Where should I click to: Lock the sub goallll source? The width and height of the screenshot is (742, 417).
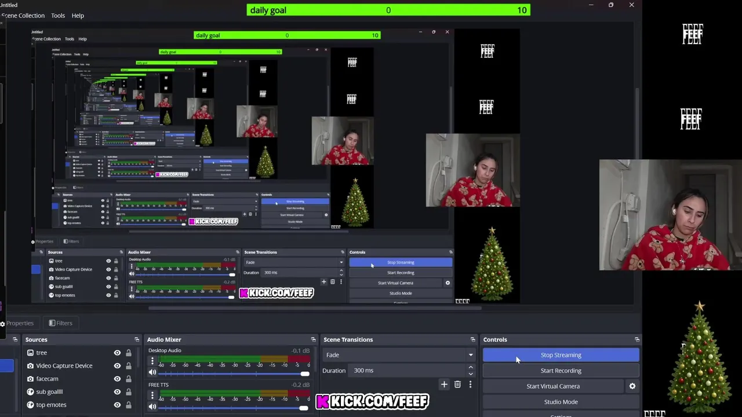128,392
